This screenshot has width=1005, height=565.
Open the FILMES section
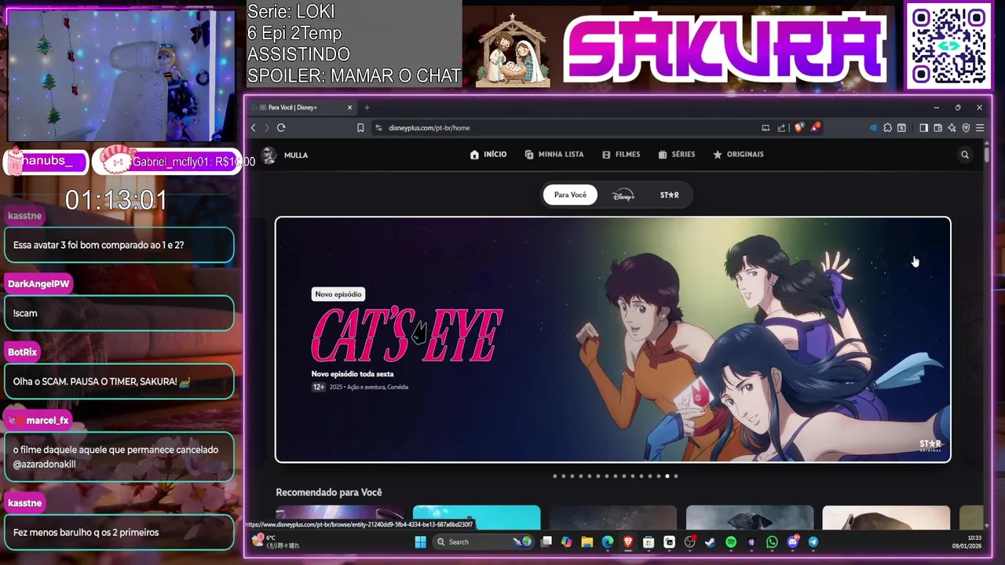(621, 155)
